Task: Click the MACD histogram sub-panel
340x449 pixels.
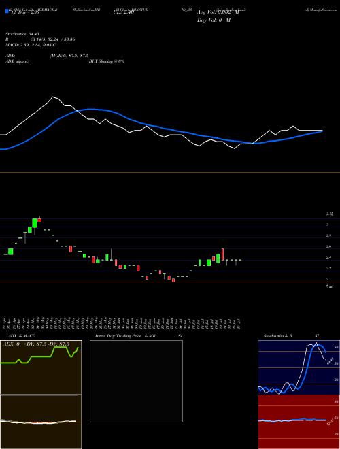Action: (x=41, y=422)
